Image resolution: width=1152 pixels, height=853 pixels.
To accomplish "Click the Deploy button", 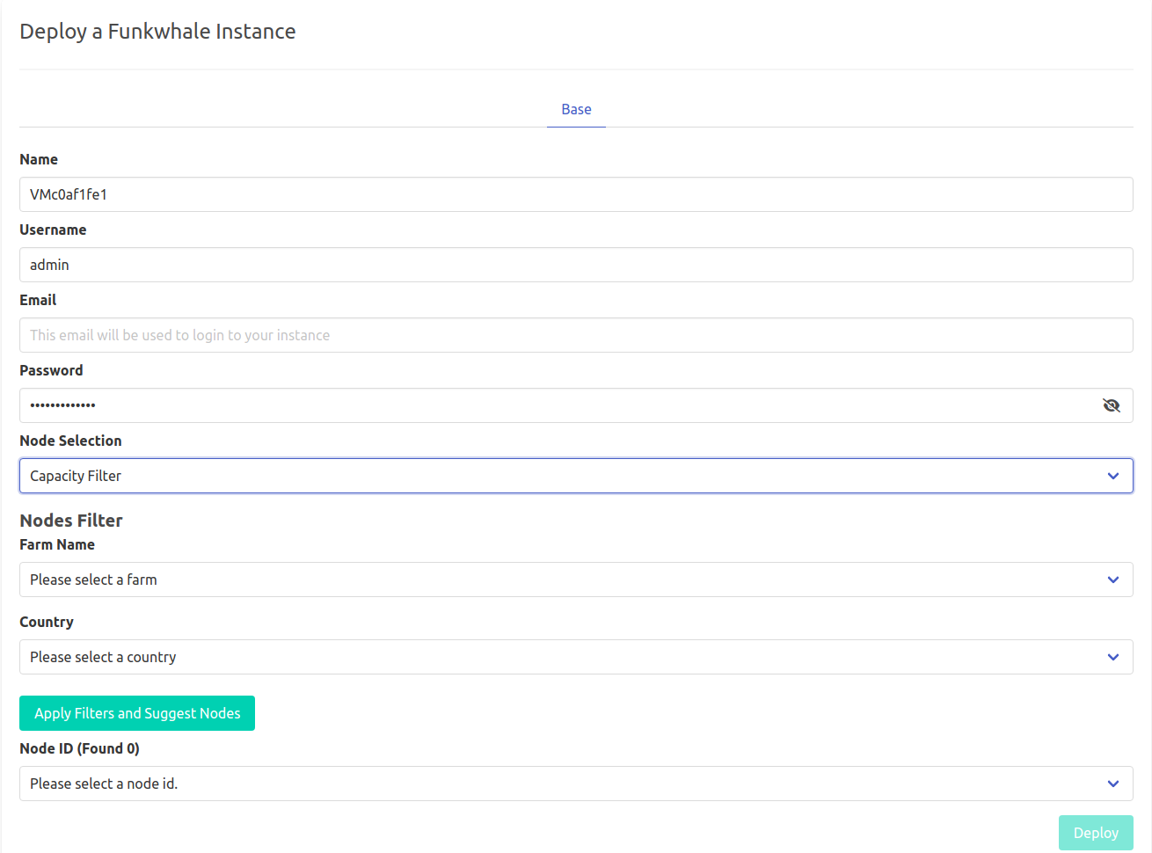I will pyautogui.click(x=1096, y=833).
